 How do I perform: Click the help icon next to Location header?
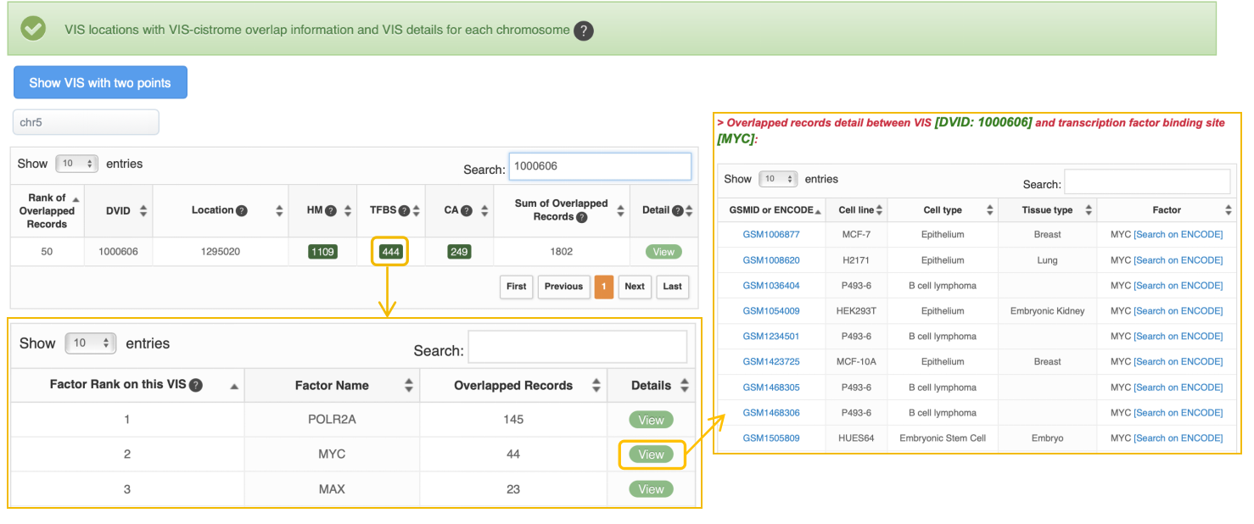[242, 210]
